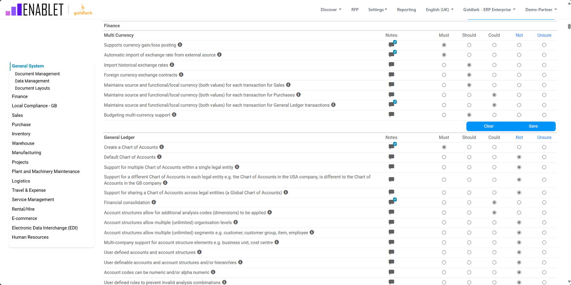Select Manufacturing in the sidebar
Screen dimensions: 571x285
coord(26,152)
